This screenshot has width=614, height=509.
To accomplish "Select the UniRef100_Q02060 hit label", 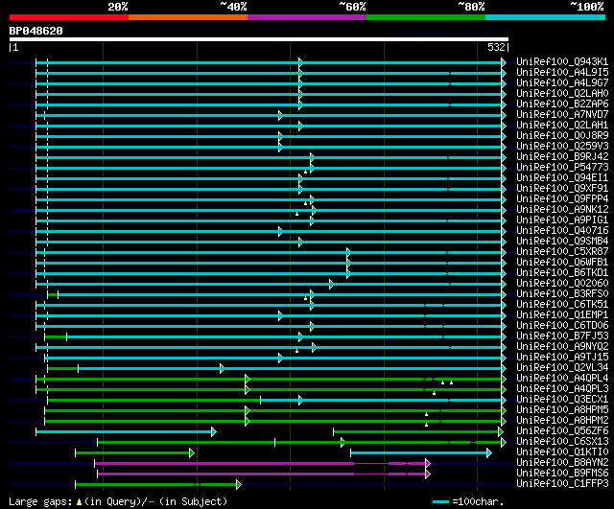I will 562,283.
